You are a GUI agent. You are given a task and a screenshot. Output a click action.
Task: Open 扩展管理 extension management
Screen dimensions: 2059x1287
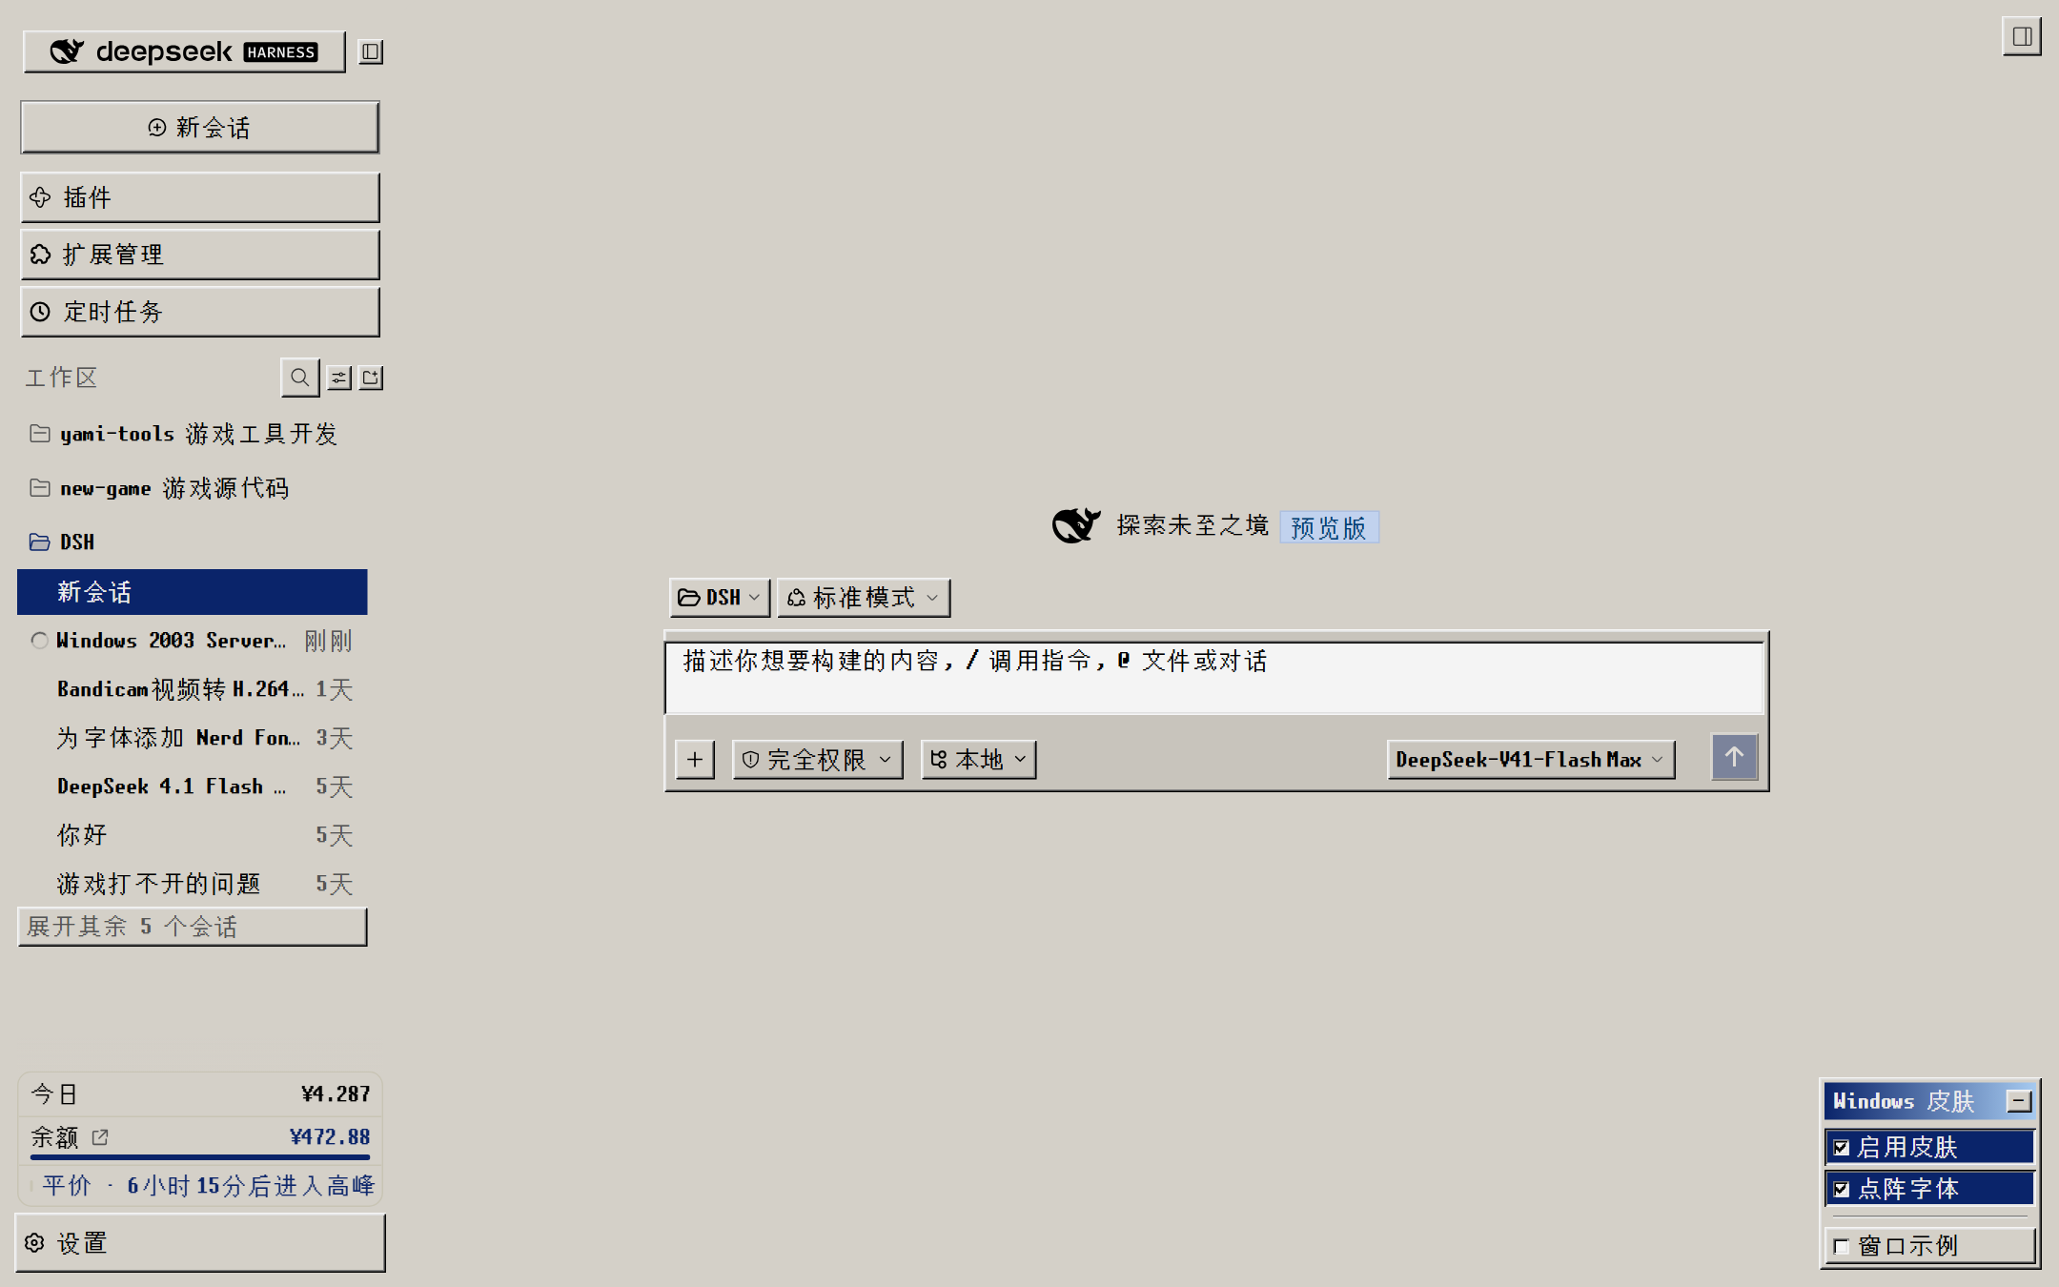click(x=200, y=255)
